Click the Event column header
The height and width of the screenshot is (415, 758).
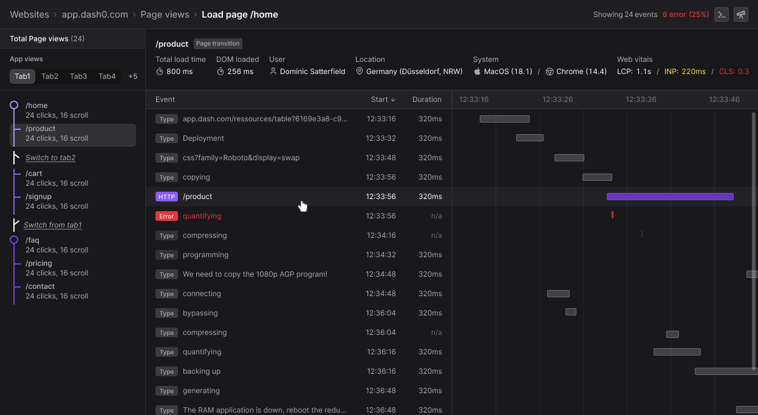pyautogui.click(x=165, y=100)
